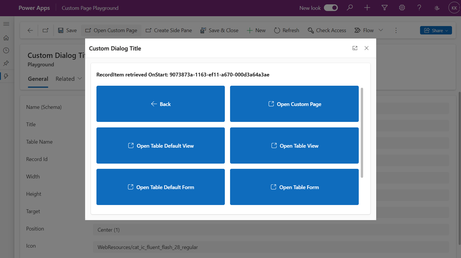The height and width of the screenshot is (258, 461).
Task: Toggle the New look switch
Action: 331,8
